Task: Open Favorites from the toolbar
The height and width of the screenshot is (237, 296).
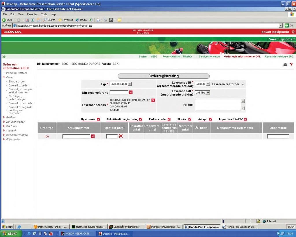Action: pyautogui.click(x=66, y=20)
